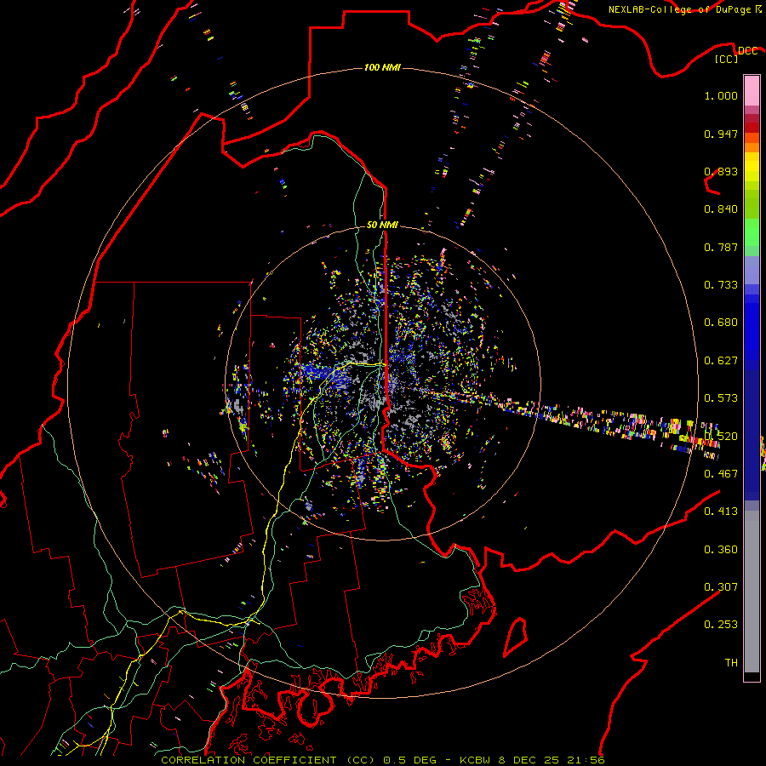Click the 1.000 value on the color scale

pyautogui.click(x=721, y=95)
